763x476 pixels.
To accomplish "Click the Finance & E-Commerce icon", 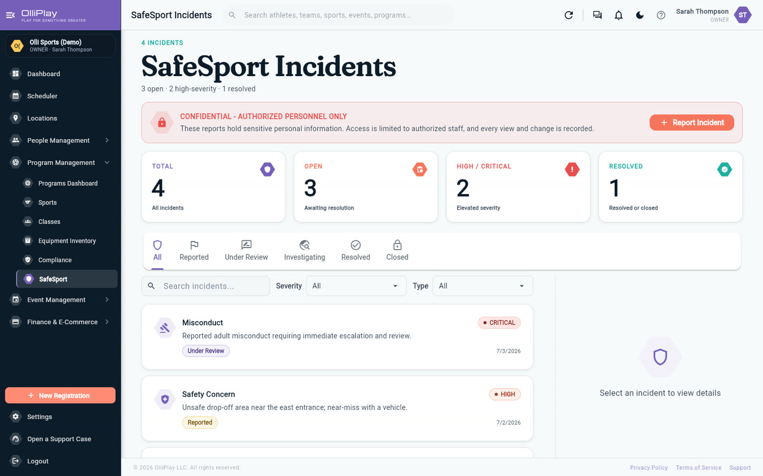I will [x=15, y=322].
